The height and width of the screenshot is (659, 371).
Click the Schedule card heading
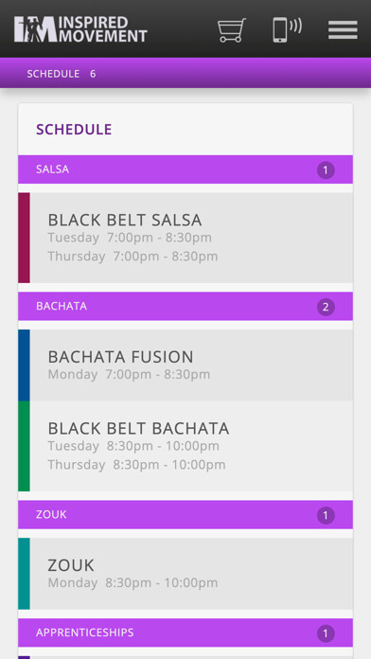(x=74, y=130)
